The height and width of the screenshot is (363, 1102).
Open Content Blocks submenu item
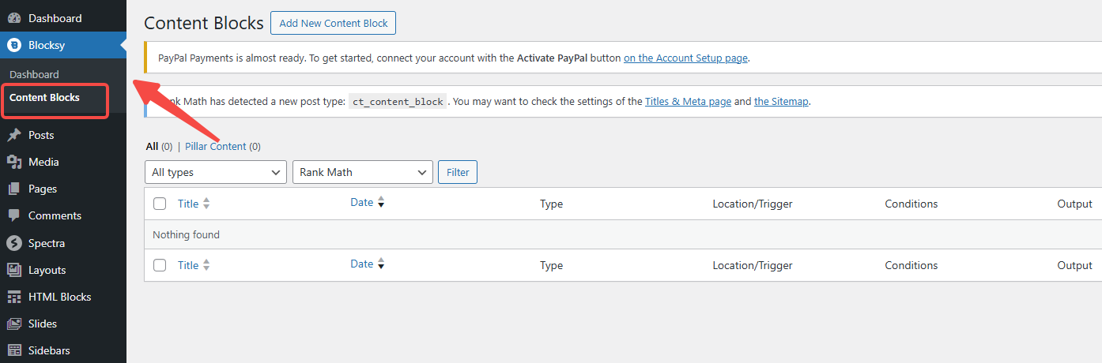(44, 98)
